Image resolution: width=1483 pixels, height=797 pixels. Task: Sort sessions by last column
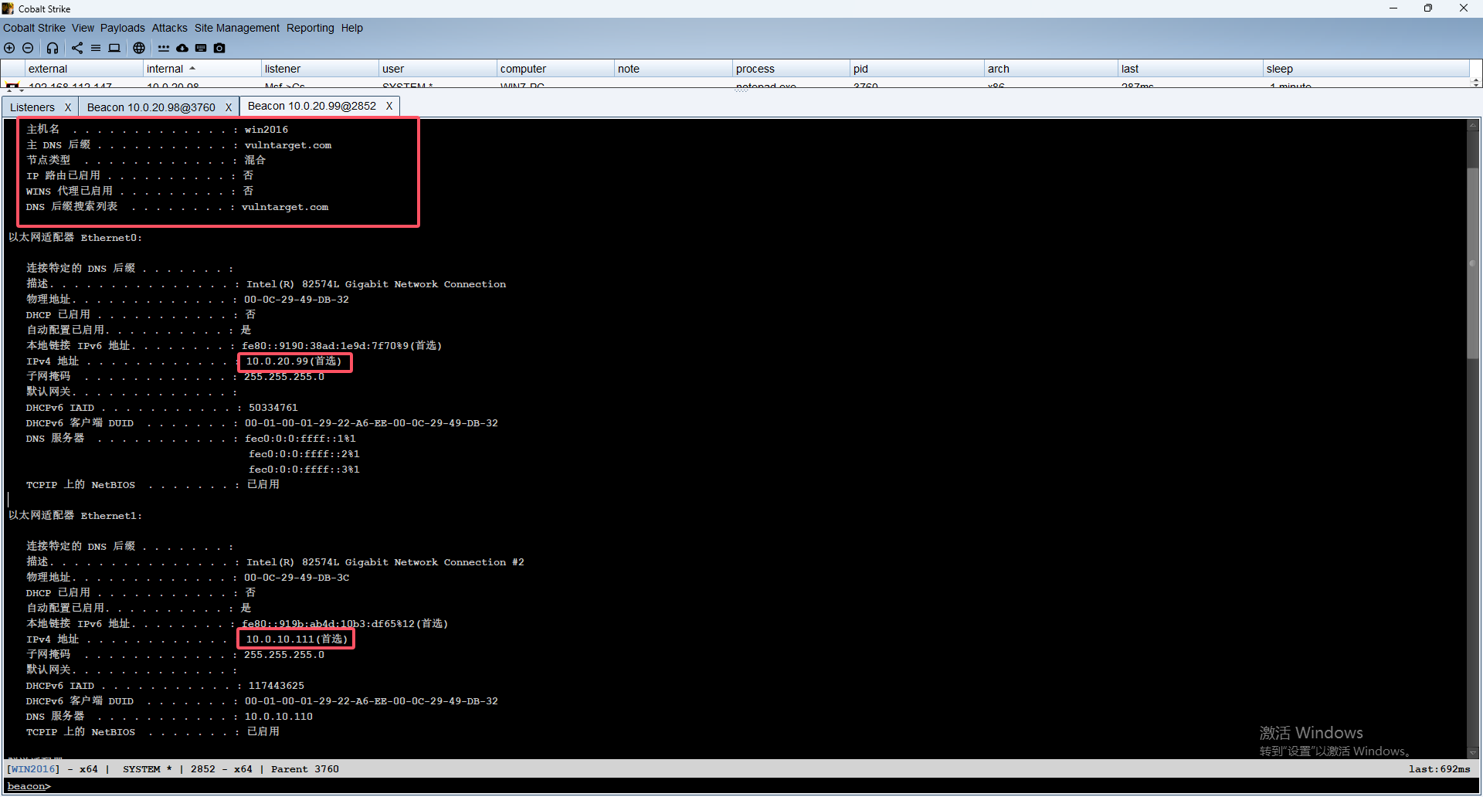1190,69
